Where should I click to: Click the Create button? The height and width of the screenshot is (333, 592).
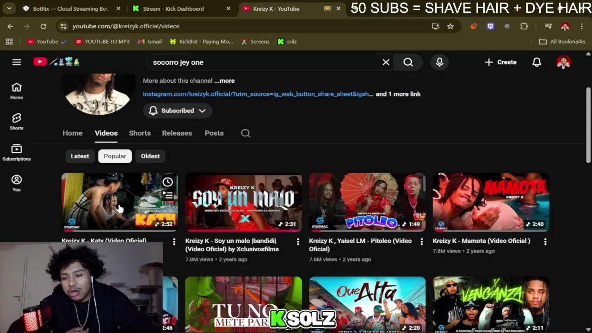(500, 62)
